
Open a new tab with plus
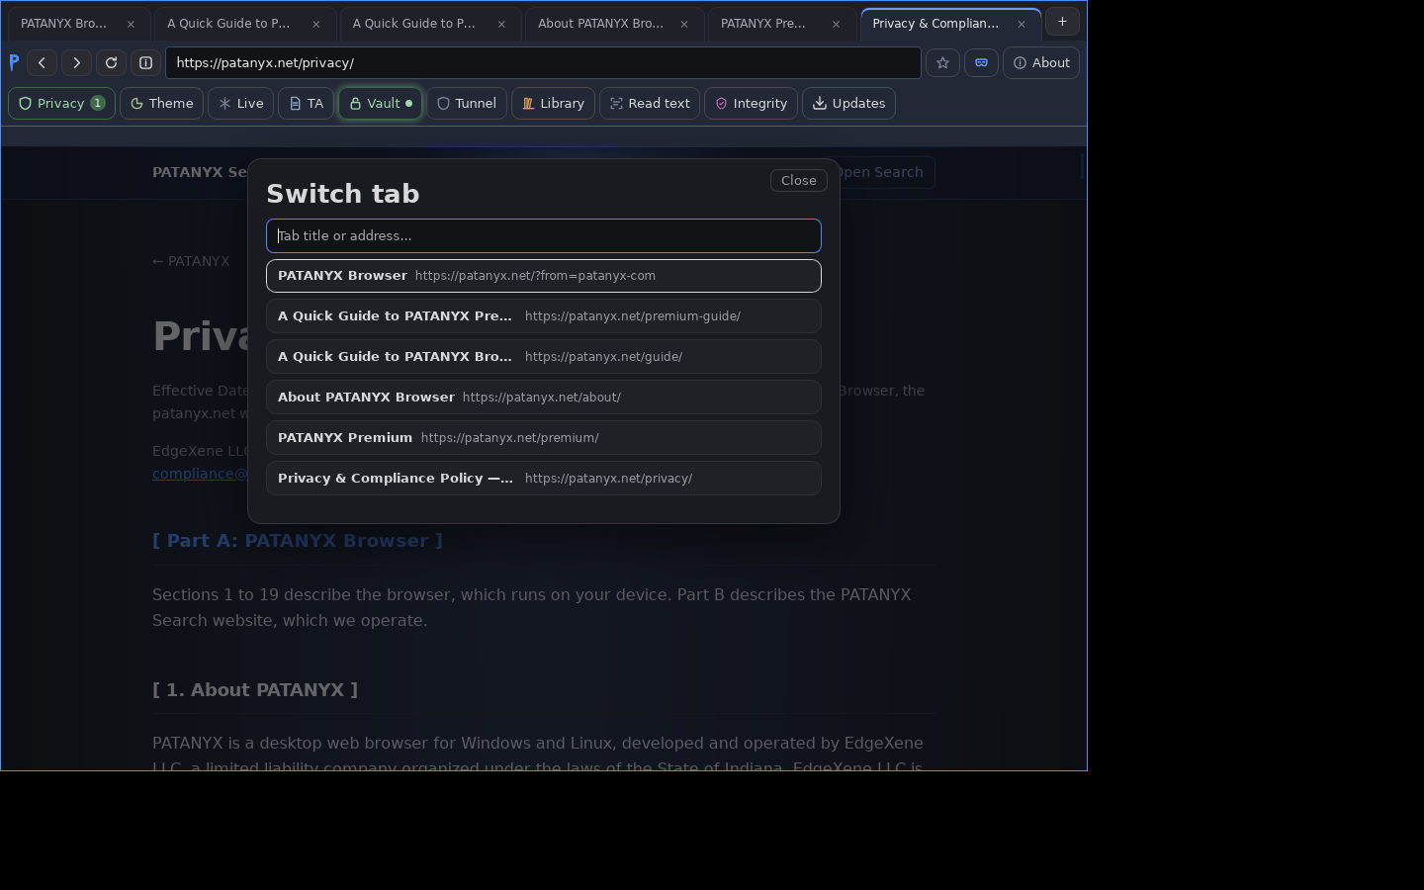click(1062, 21)
